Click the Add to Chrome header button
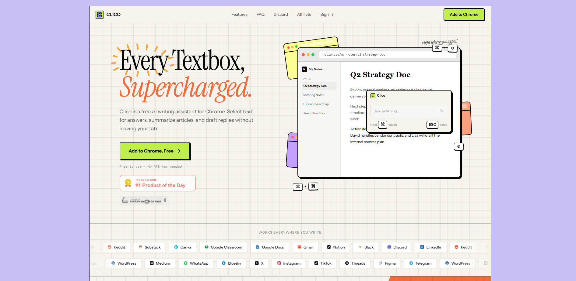The image size is (576, 281). tap(464, 15)
